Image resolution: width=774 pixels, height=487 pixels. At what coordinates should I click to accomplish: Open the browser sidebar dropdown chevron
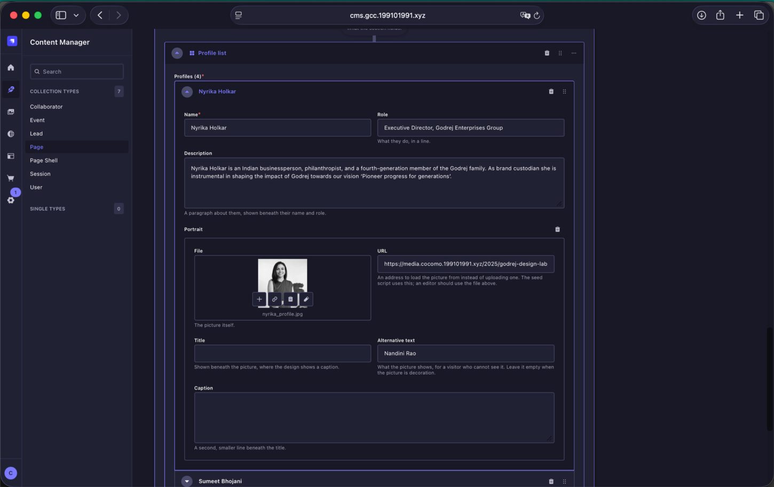click(76, 15)
